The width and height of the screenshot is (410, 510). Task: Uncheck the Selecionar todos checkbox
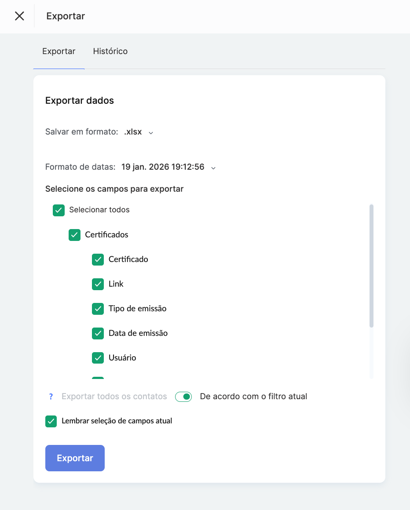coord(59,210)
